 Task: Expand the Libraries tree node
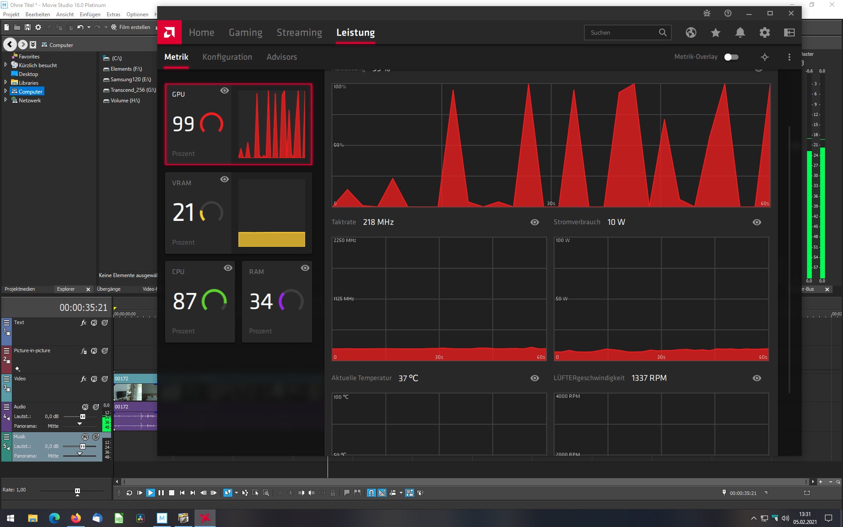(6, 83)
